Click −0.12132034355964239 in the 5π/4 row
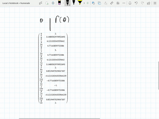The image size is (159, 119). [56, 76]
